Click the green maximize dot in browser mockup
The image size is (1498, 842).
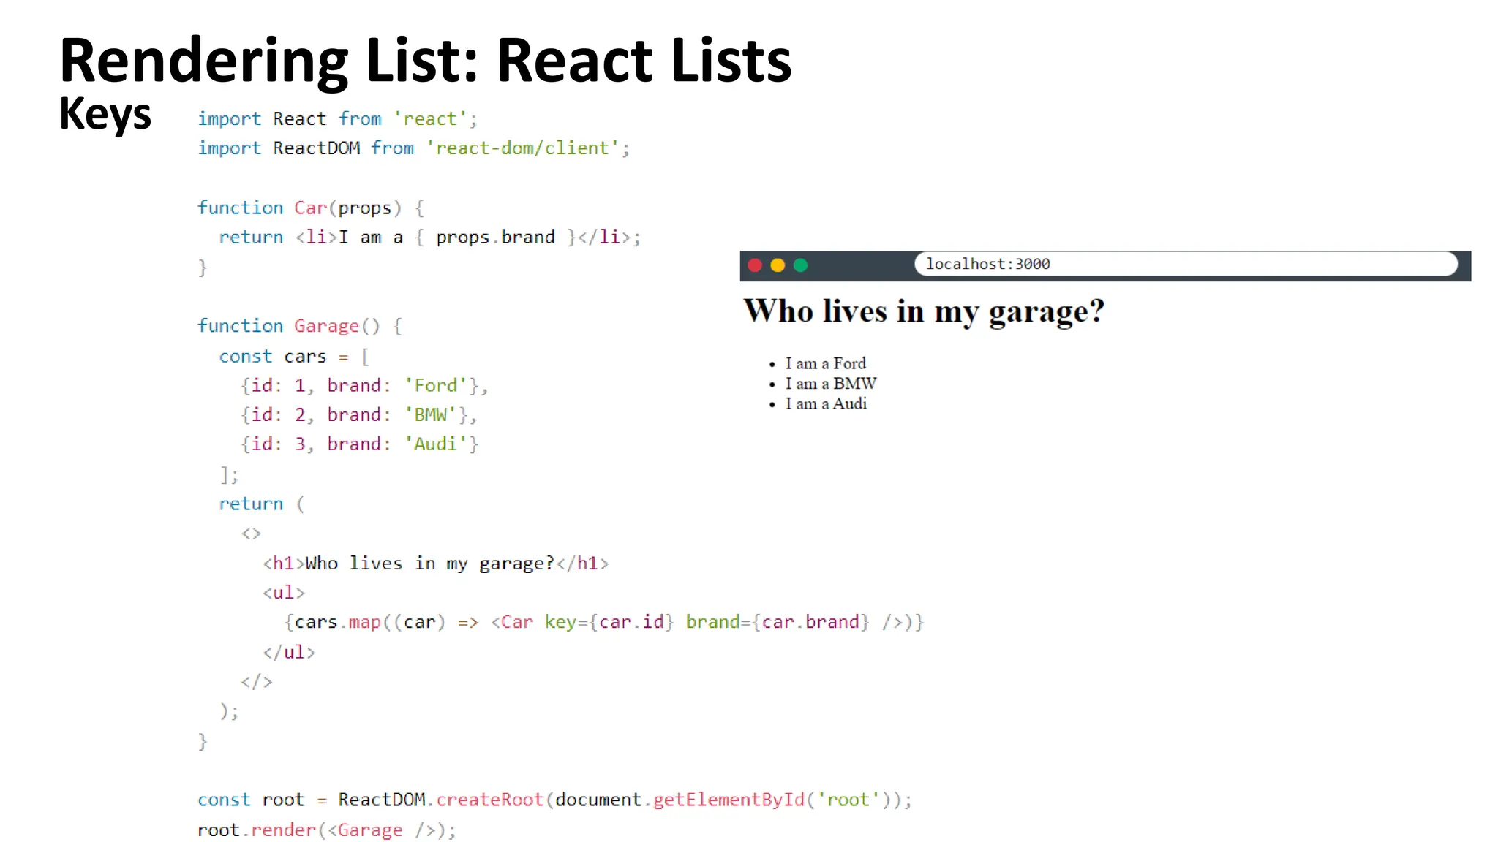pos(800,265)
